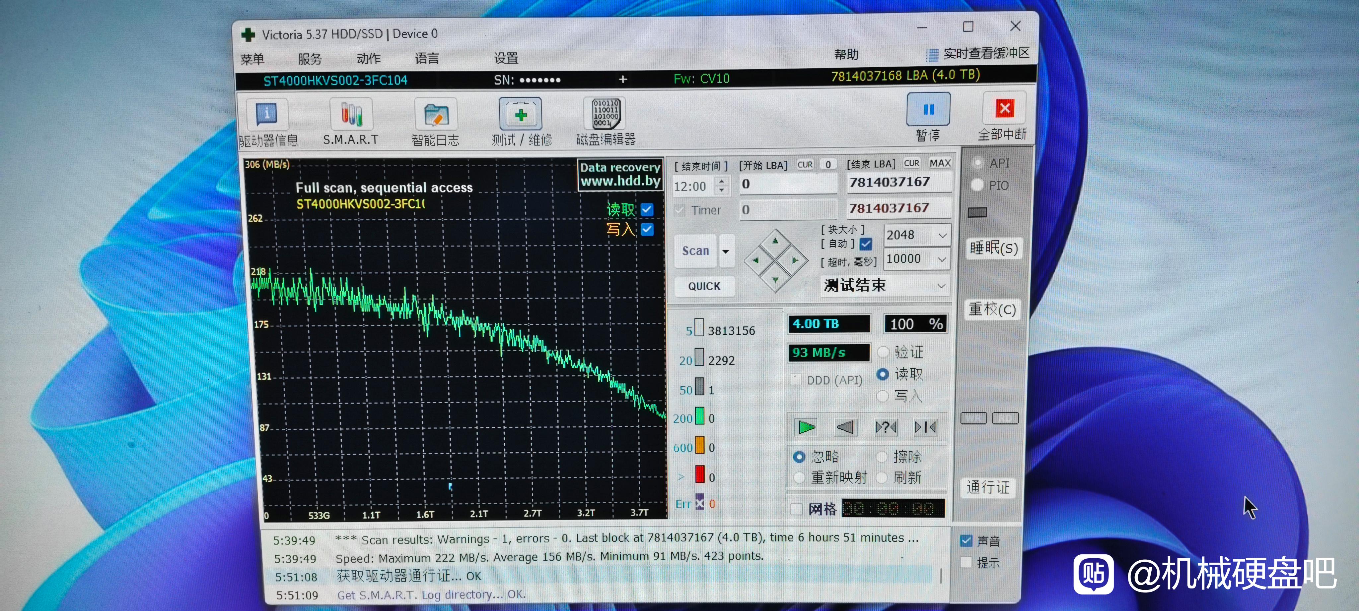Select the ignore (忽略) radio button
This screenshot has width=1359, height=611.
[799, 457]
